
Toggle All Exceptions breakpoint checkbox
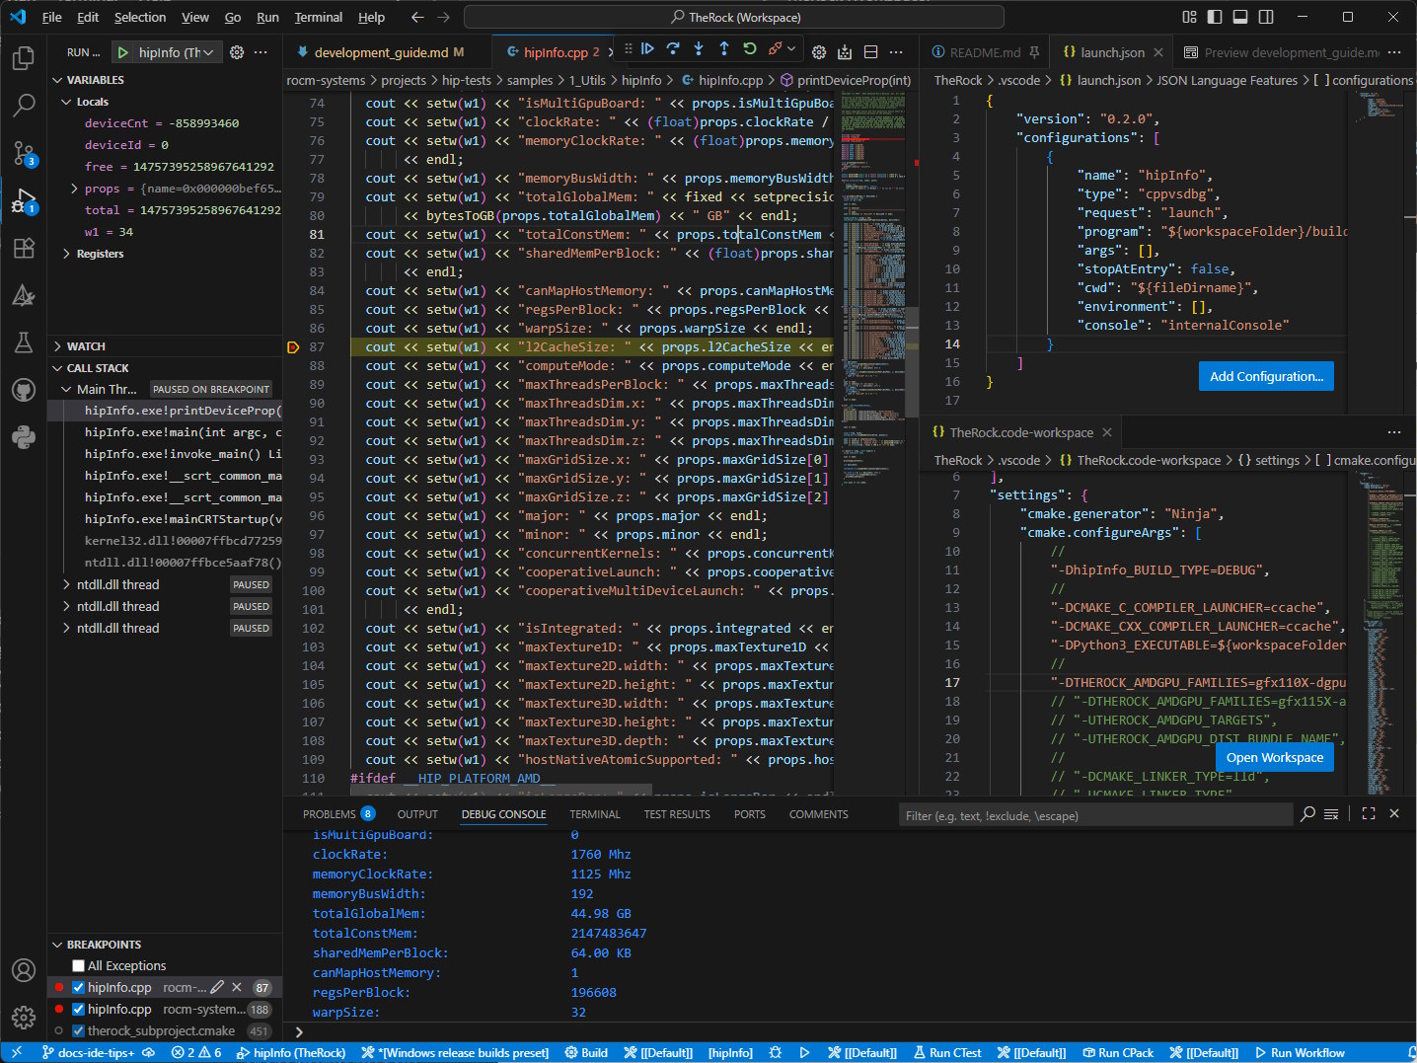(79, 966)
